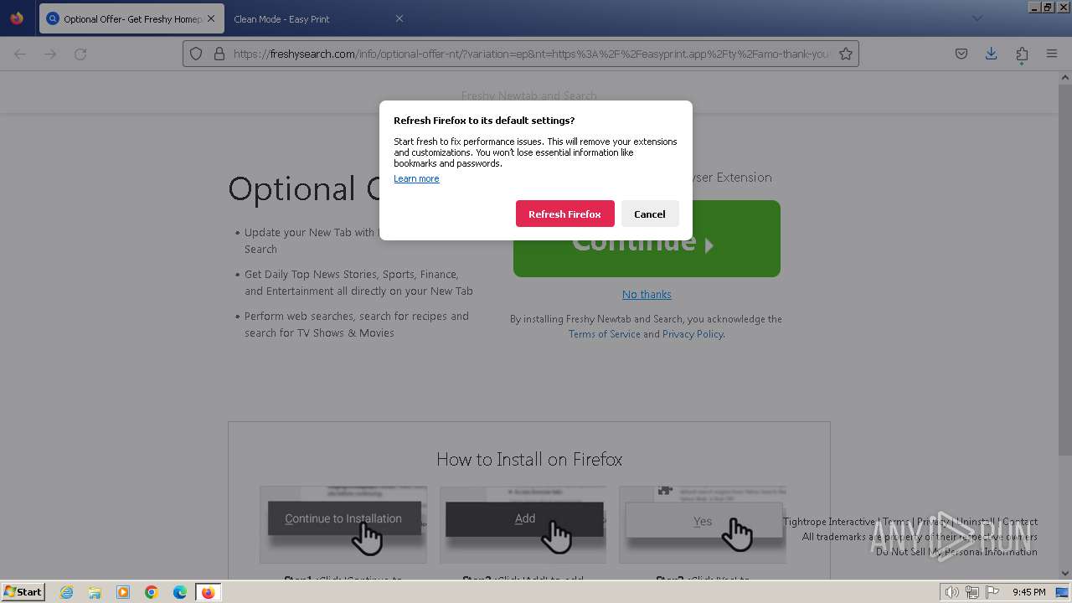1072x603 pixels.
Task: Go forward to next page
Action: (50, 54)
